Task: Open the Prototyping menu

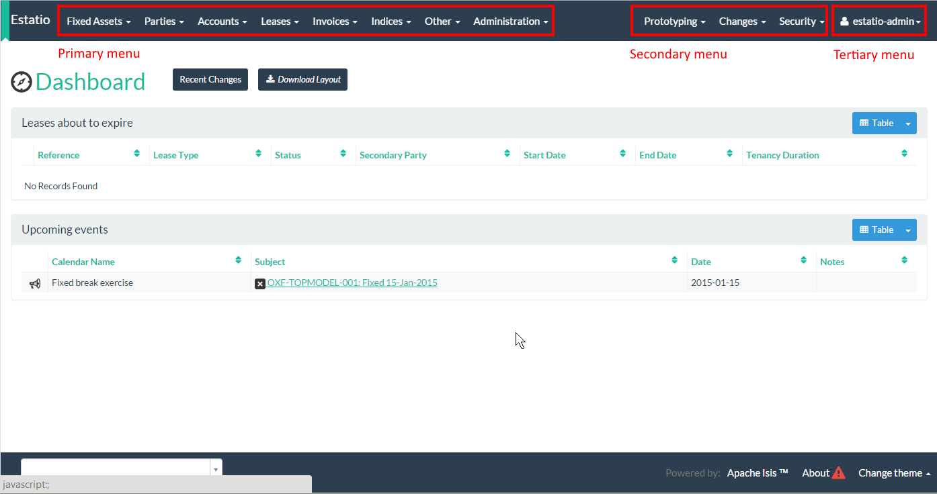Action: coord(674,21)
